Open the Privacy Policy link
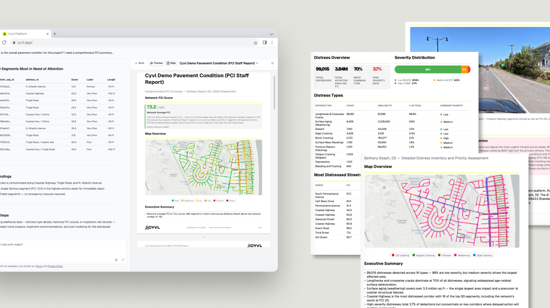The width and height of the screenshot is (550, 308). click(55, 266)
